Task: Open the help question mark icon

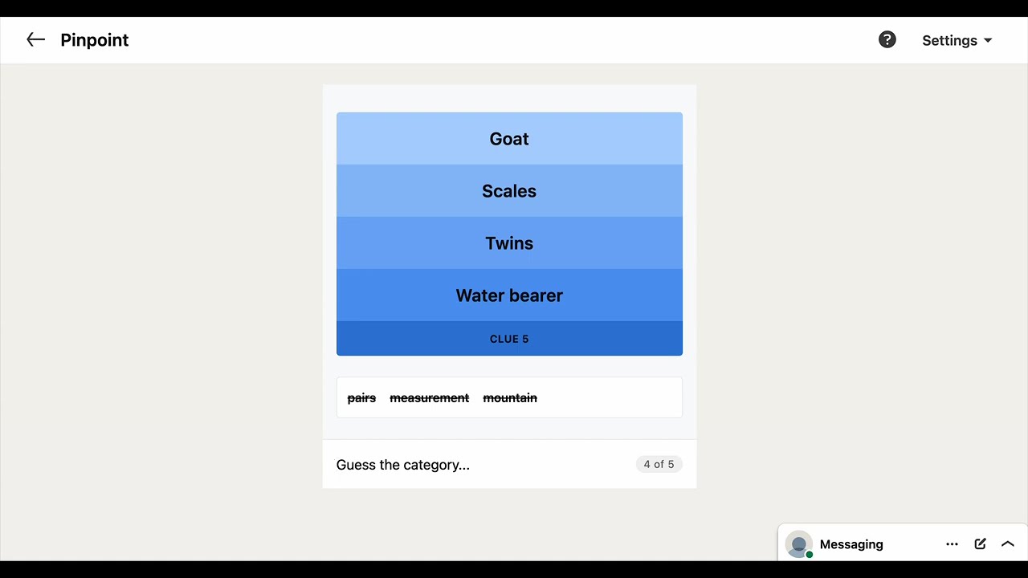Action: pos(887,39)
